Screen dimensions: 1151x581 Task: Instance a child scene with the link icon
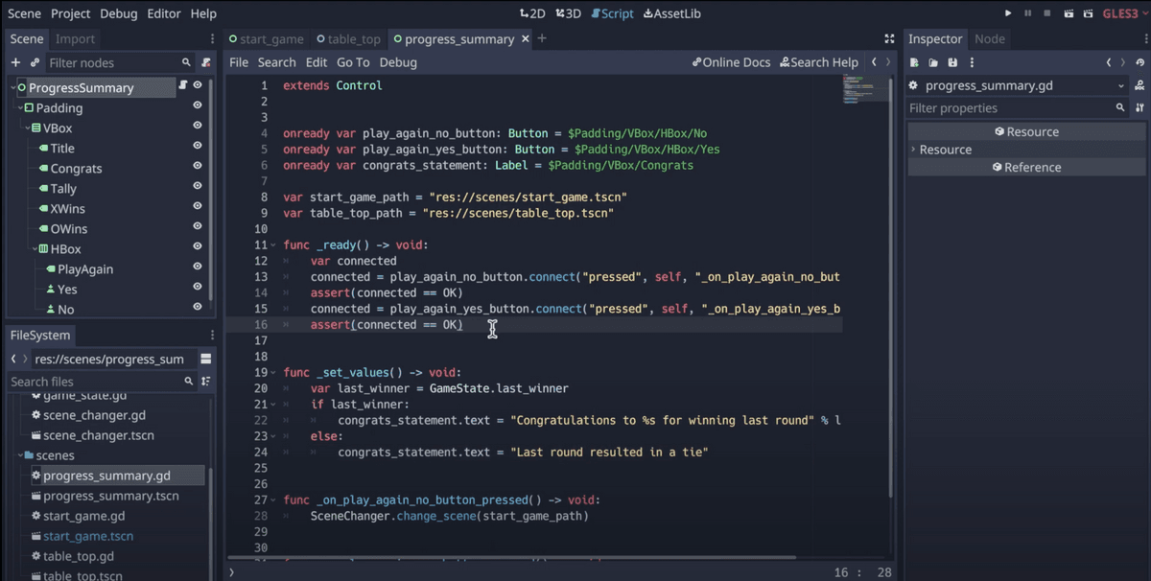[35, 62]
